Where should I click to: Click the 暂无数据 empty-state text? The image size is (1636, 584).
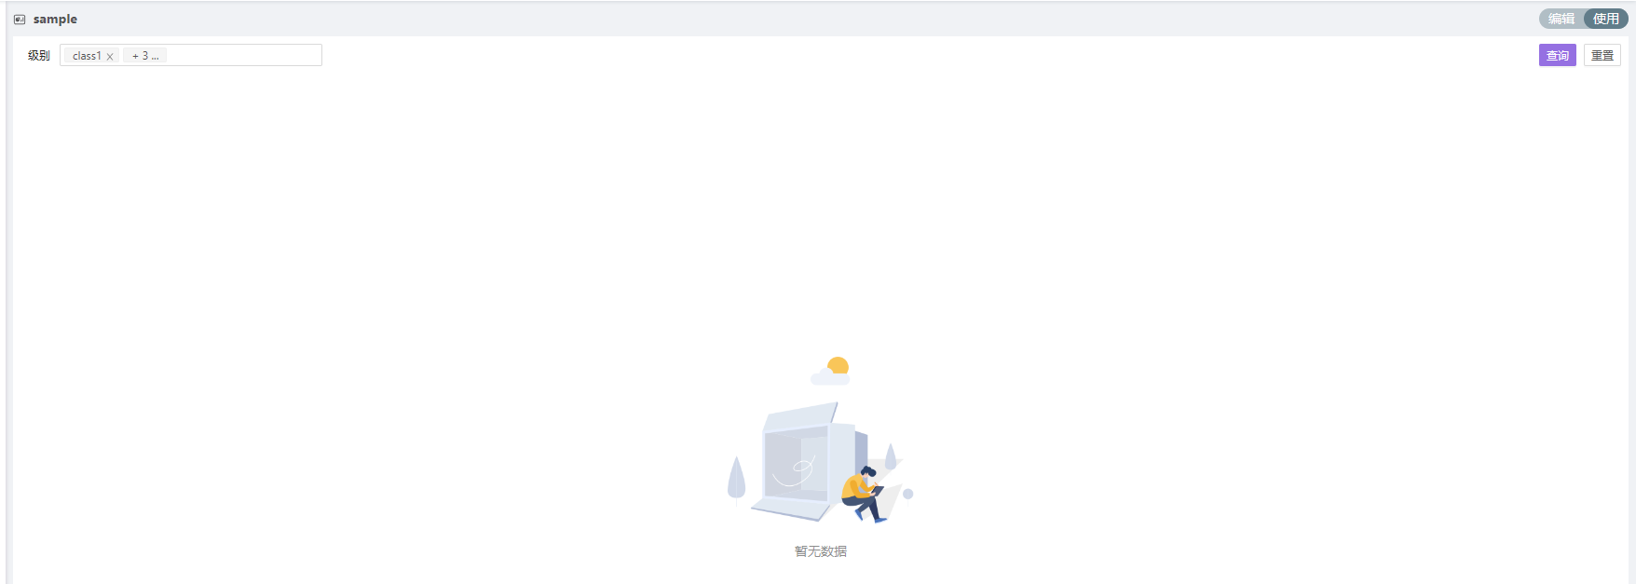click(821, 551)
